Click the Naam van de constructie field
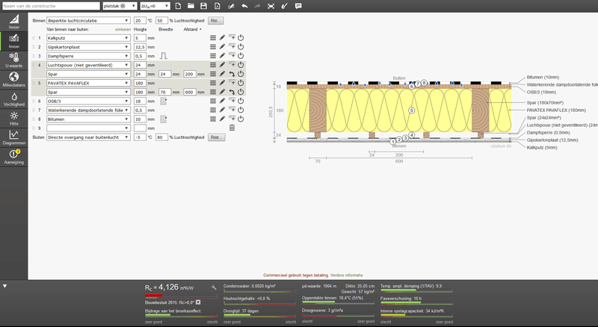The image size is (598, 327). (52, 6)
